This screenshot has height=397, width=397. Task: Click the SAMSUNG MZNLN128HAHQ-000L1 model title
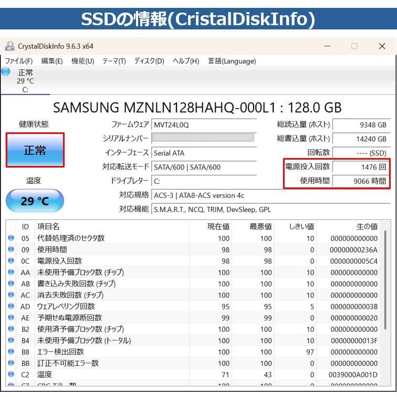click(x=197, y=107)
